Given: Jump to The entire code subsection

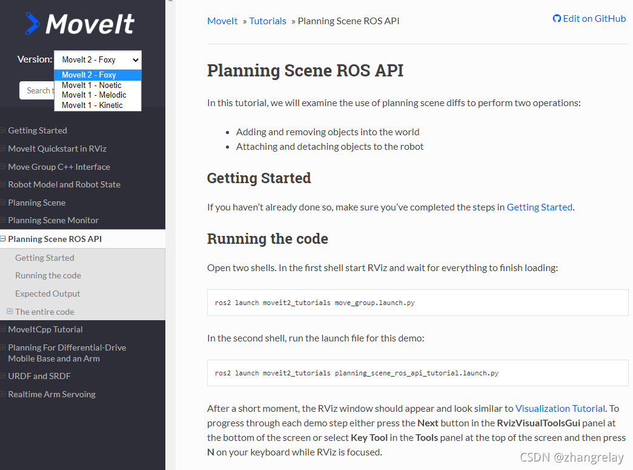Looking at the screenshot, I should coord(45,312).
